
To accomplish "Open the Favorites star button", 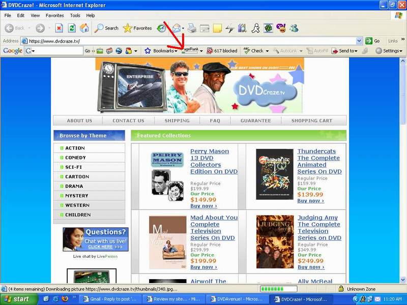I will pyautogui.click(x=137, y=28).
